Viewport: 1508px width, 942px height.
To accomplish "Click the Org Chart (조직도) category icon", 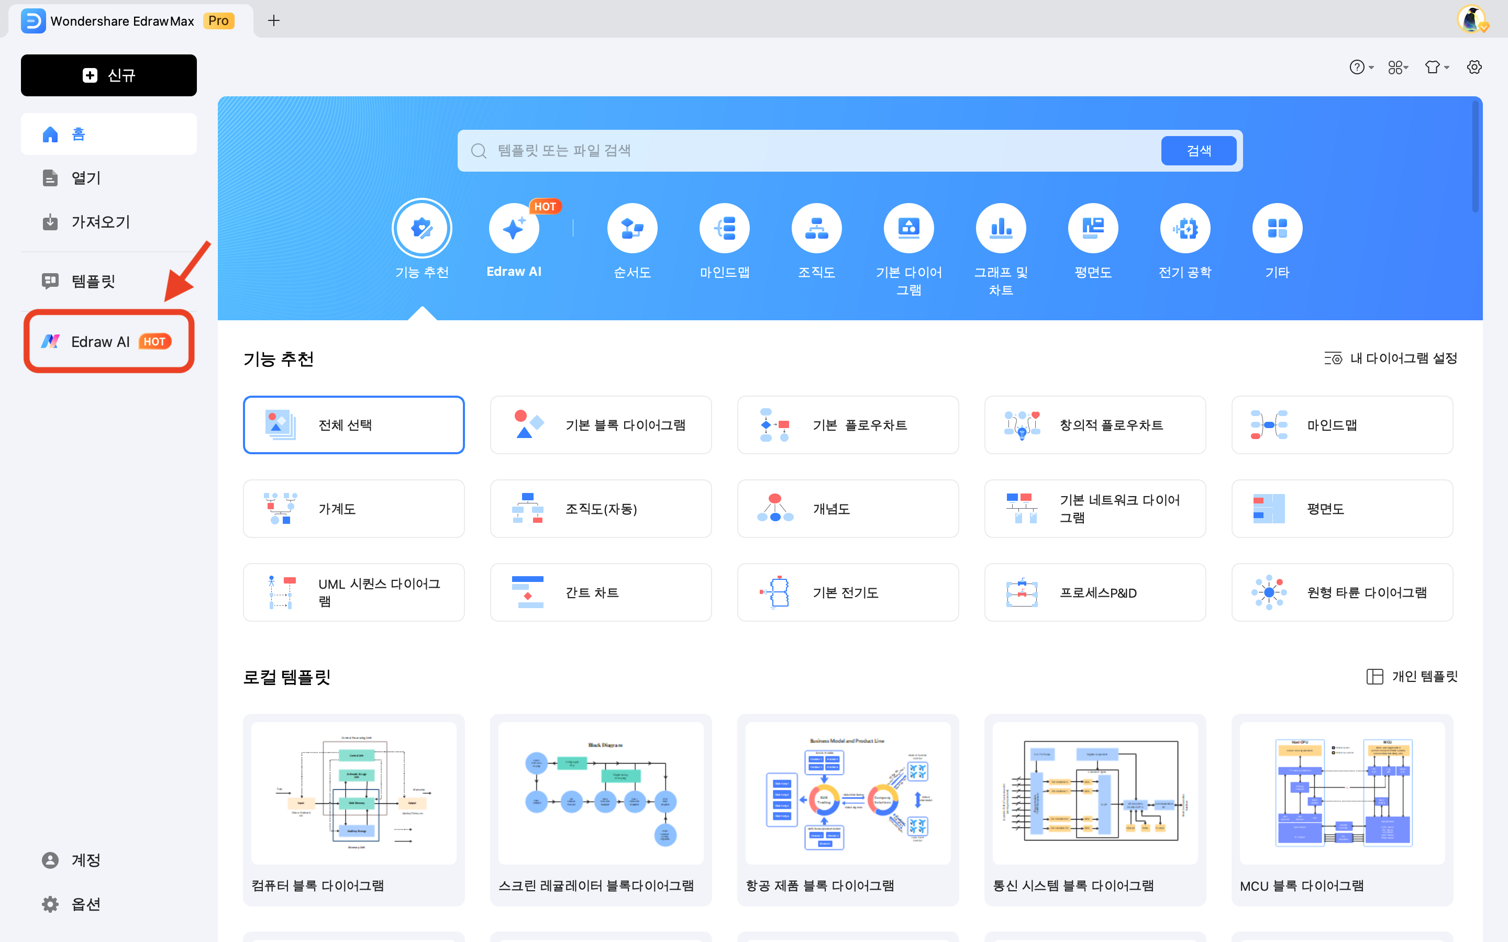I will [x=816, y=229].
